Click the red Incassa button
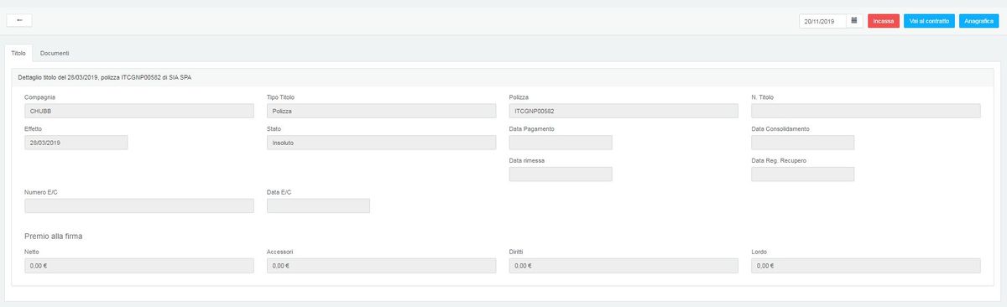 (884, 21)
